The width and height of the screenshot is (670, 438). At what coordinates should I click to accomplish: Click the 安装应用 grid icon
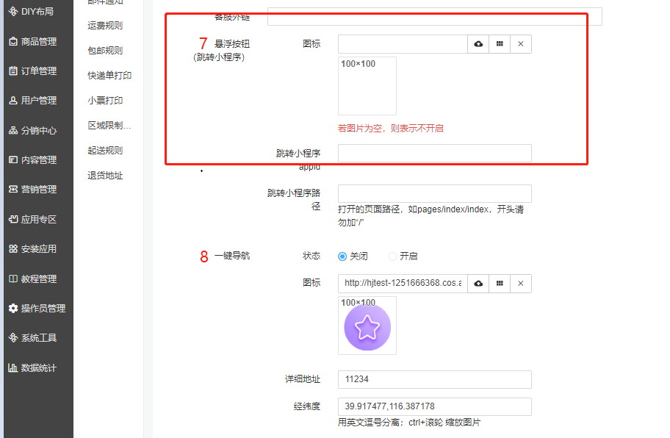13,248
